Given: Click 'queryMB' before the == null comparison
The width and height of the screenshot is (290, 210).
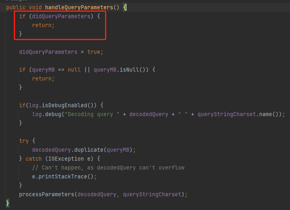Looking at the screenshot, I should (43, 70).
